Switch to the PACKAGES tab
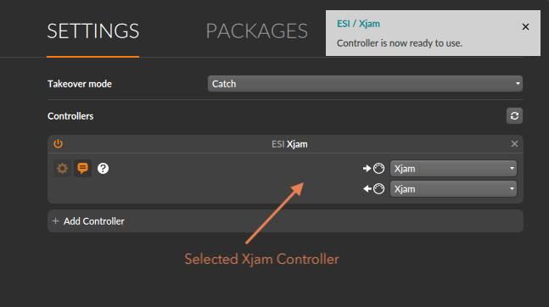This screenshot has width=549, height=307. [x=256, y=31]
